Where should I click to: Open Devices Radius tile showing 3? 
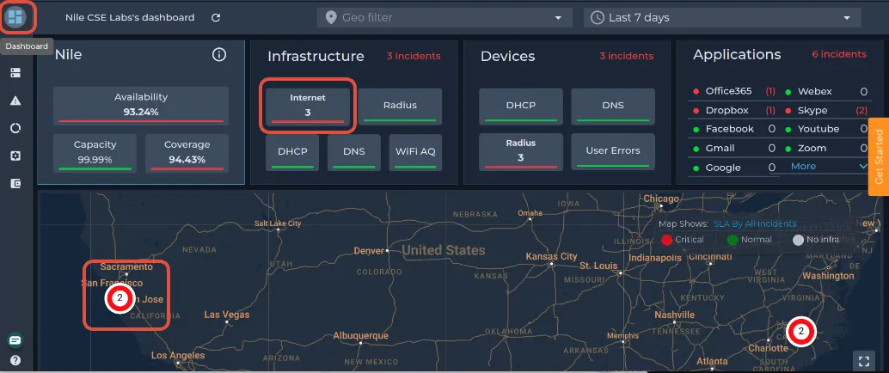[521, 151]
